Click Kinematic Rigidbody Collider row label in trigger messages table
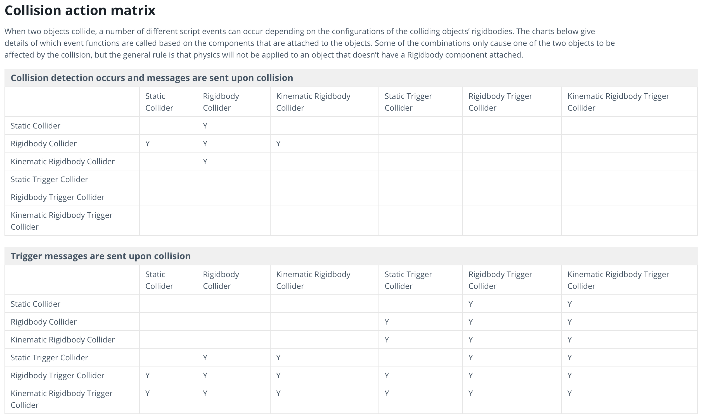 tap(63, 339)
